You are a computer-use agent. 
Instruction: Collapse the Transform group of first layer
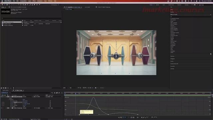point(8,100)
